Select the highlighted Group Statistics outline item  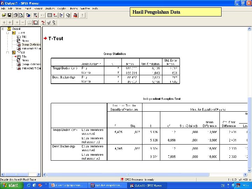pos(31,44)
